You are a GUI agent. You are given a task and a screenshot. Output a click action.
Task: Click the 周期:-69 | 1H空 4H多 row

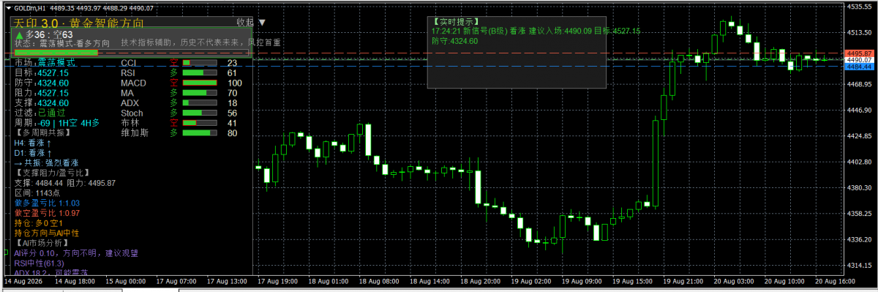point(57,123)
